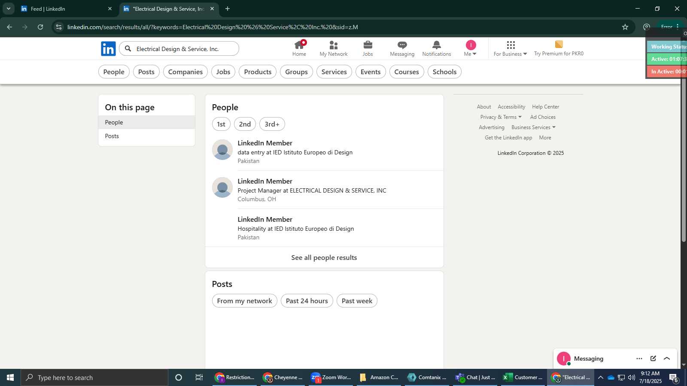The image size is (687, 386).
Task: Open the LinkedIn logo home link
Action: point(108,49)
